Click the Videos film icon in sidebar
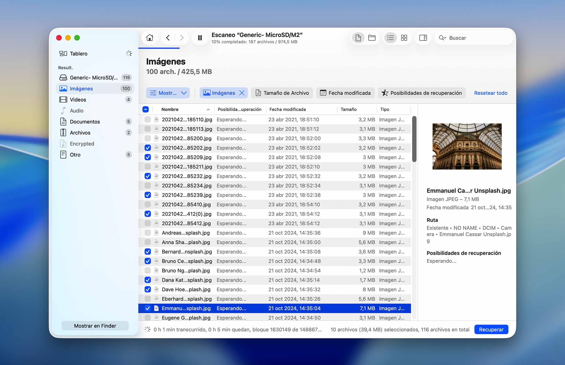The image size is (565, 365). (63, 100)
